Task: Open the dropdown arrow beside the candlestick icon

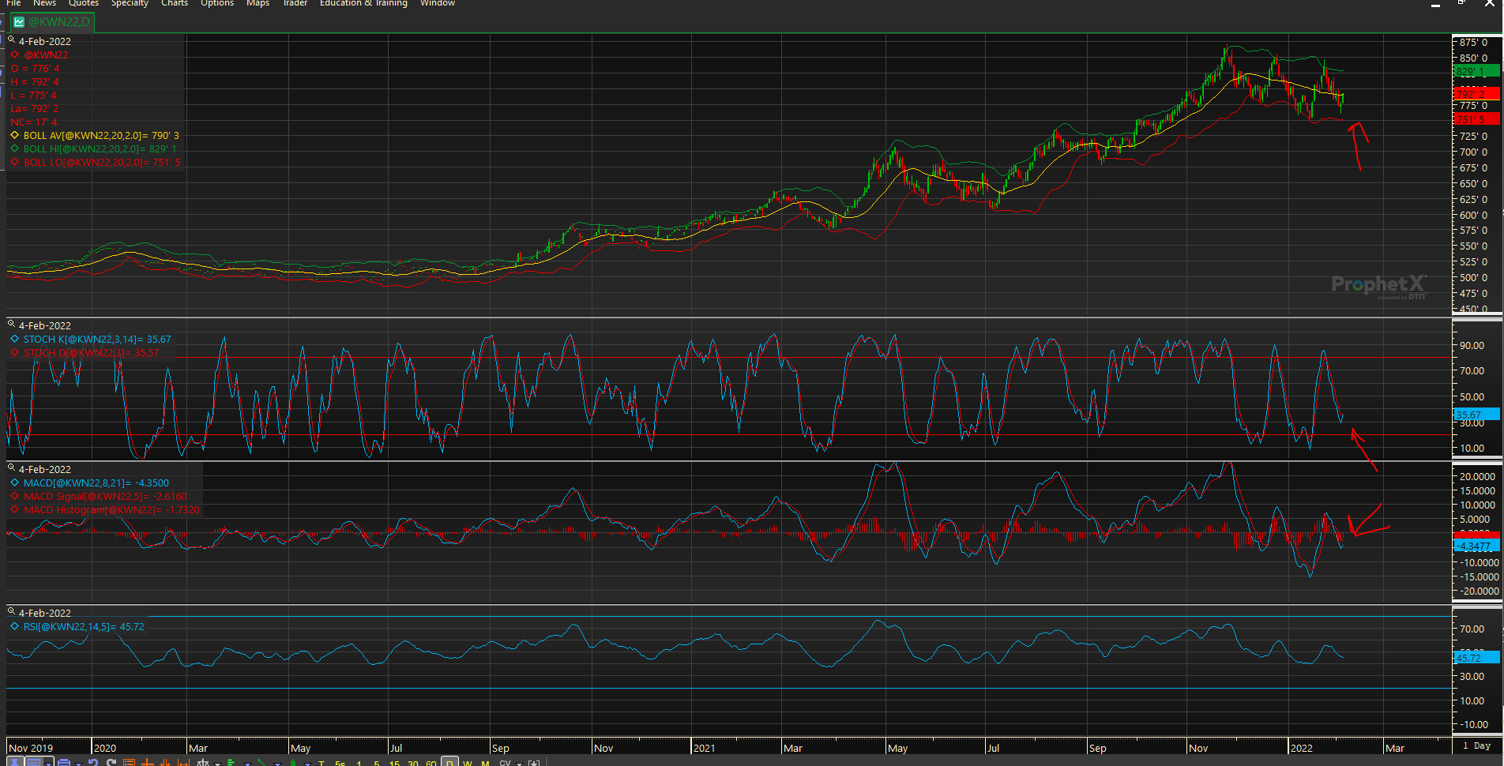Action: pos(306,763)
